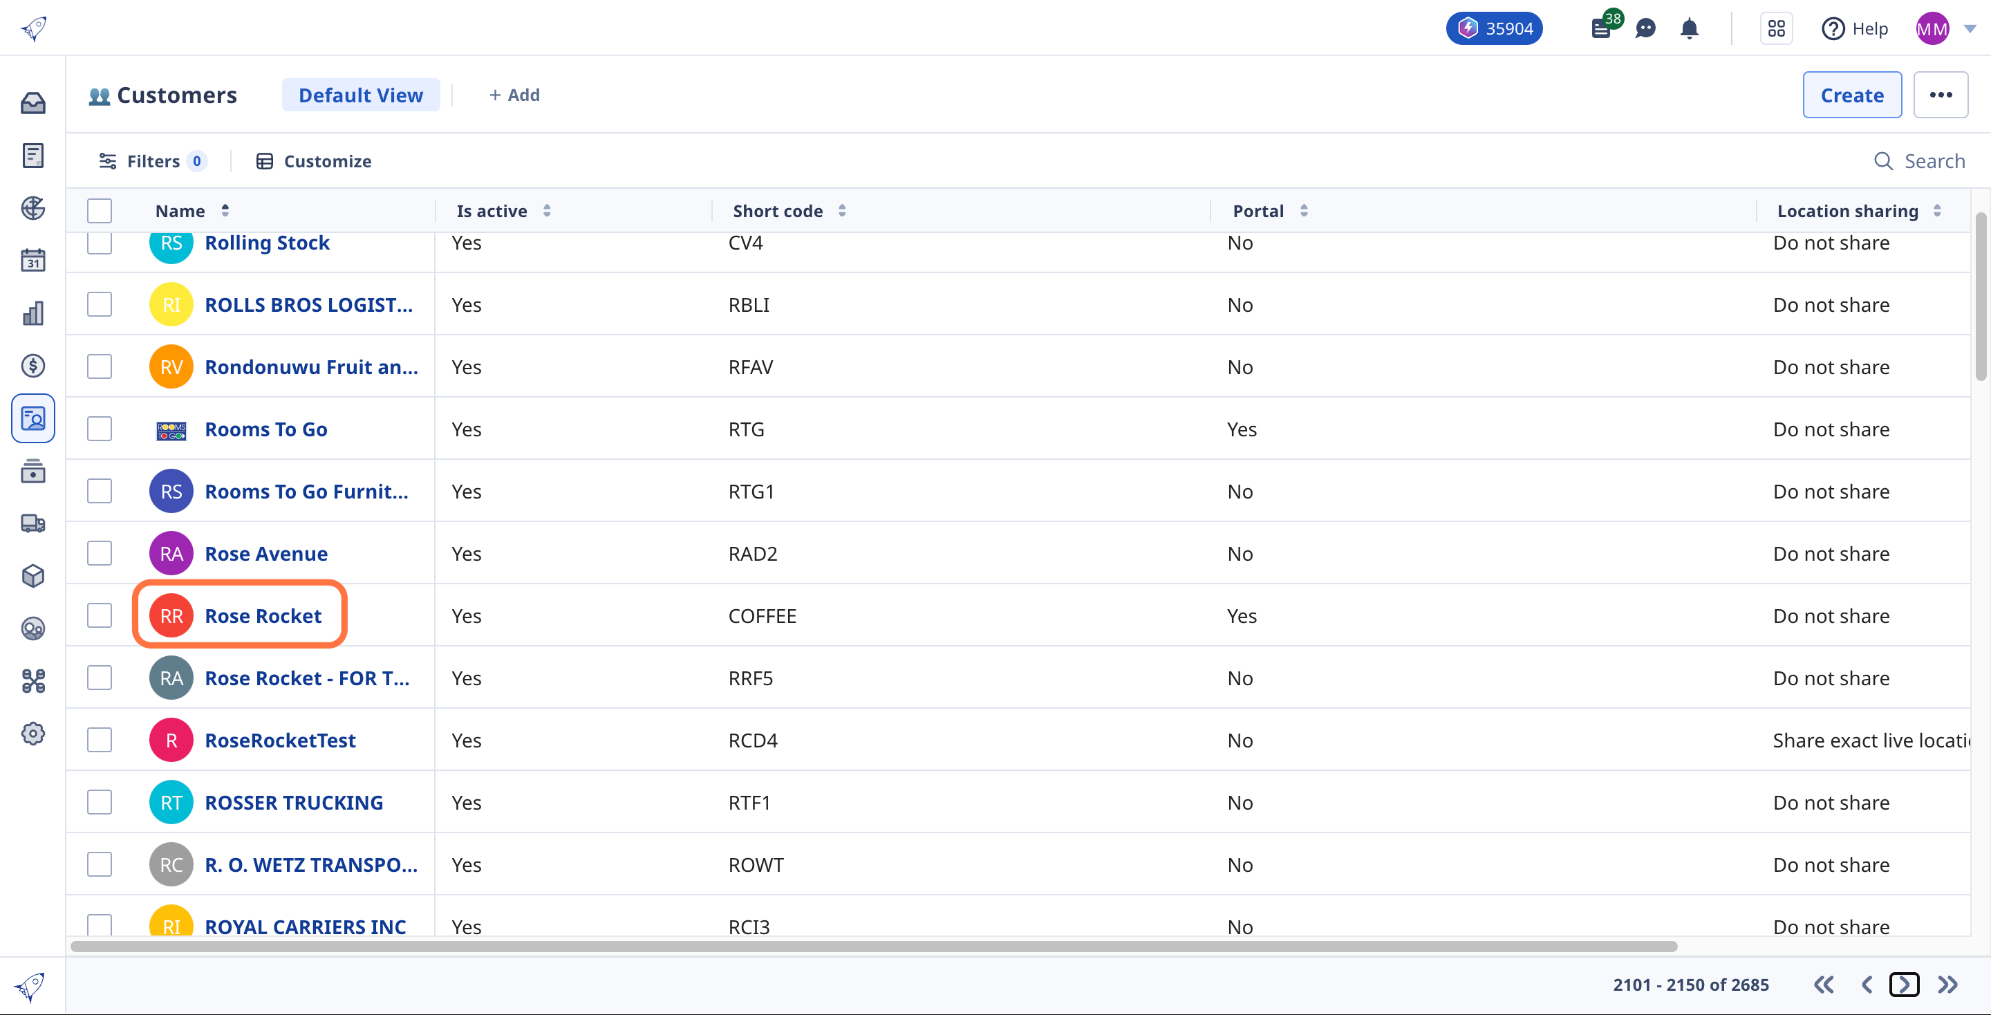This screenshot has height=1015, width=1991.
Task: Open the Search input field
Action: coord(1920,160)
